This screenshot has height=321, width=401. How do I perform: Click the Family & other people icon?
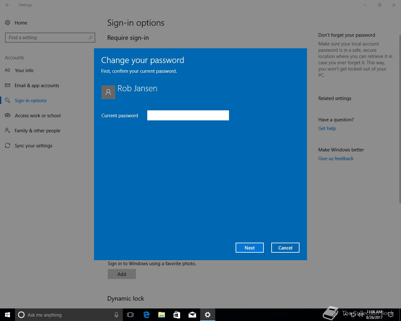(8, 130)
